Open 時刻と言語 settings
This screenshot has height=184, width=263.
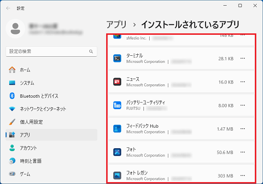coord(51,161)
